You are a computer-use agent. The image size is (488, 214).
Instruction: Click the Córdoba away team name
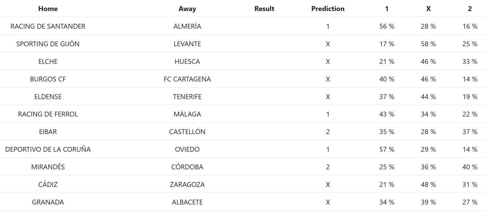(x=187, y=167)
